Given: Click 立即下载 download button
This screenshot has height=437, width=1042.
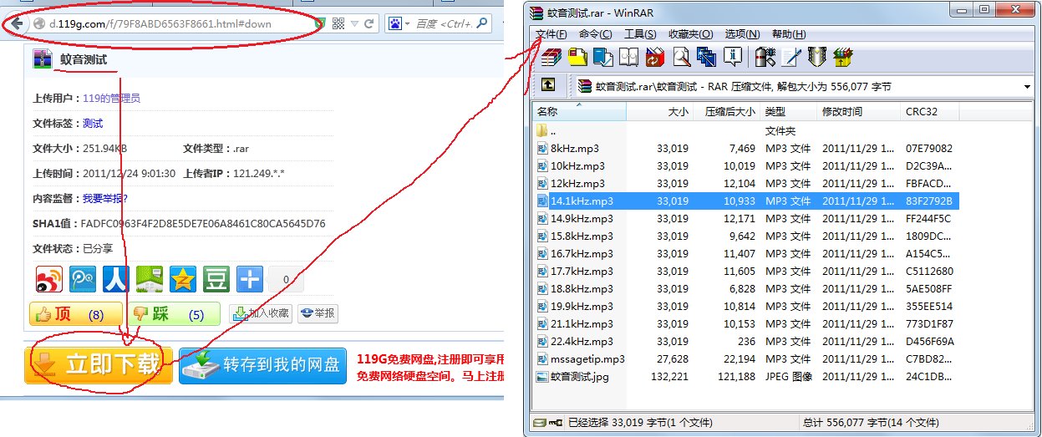Looking at the screenshot, I should [99, 366].
